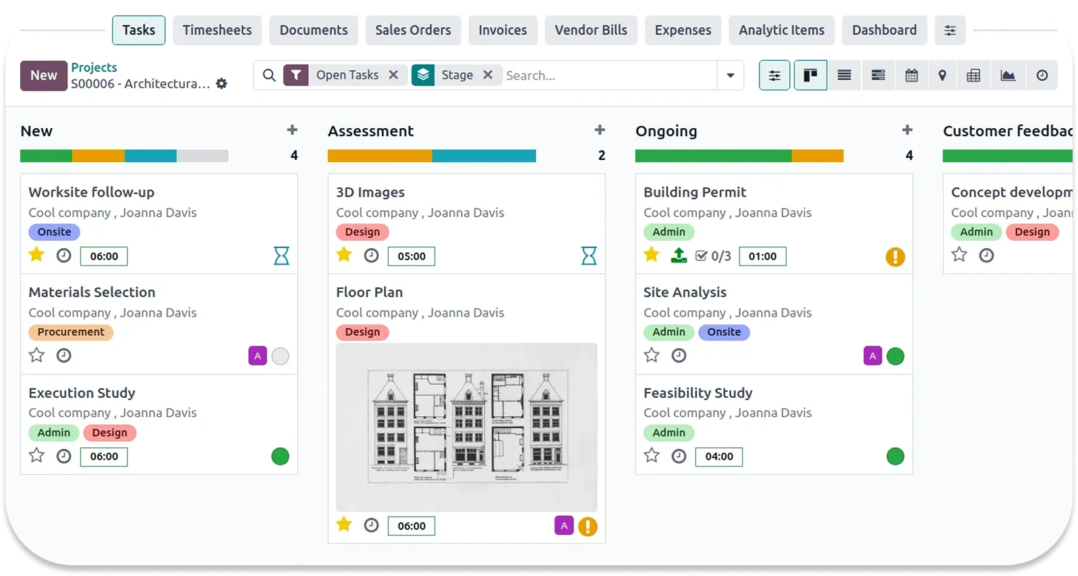Follow the Projects breadcrumb link
The width and height of the screenshot is (1078, 576).
tap(94, 67)
